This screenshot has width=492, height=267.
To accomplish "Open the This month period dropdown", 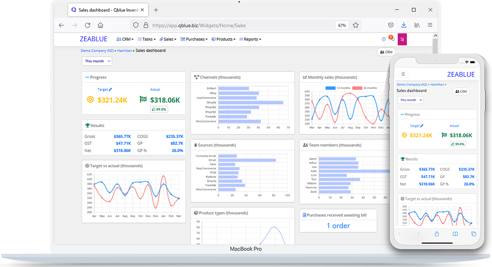I will tap(97, 61).
